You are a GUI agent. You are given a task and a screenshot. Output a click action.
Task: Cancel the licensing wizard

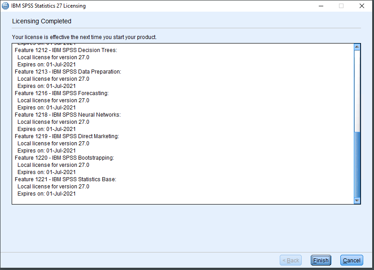click(x=352, y=260)
